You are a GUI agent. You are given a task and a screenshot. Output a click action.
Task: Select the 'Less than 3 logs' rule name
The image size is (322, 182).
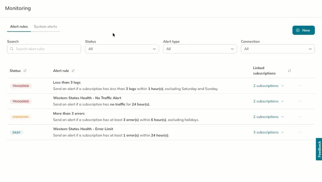pos(67,82)
